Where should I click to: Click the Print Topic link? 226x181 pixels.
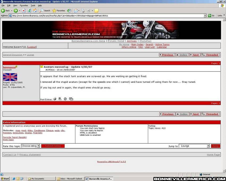8,139
